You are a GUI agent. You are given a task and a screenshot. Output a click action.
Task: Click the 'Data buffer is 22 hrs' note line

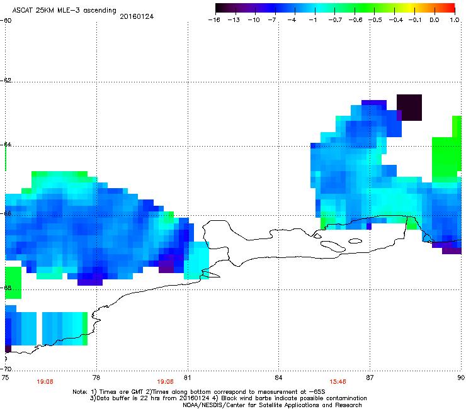[x=228, y=398]
